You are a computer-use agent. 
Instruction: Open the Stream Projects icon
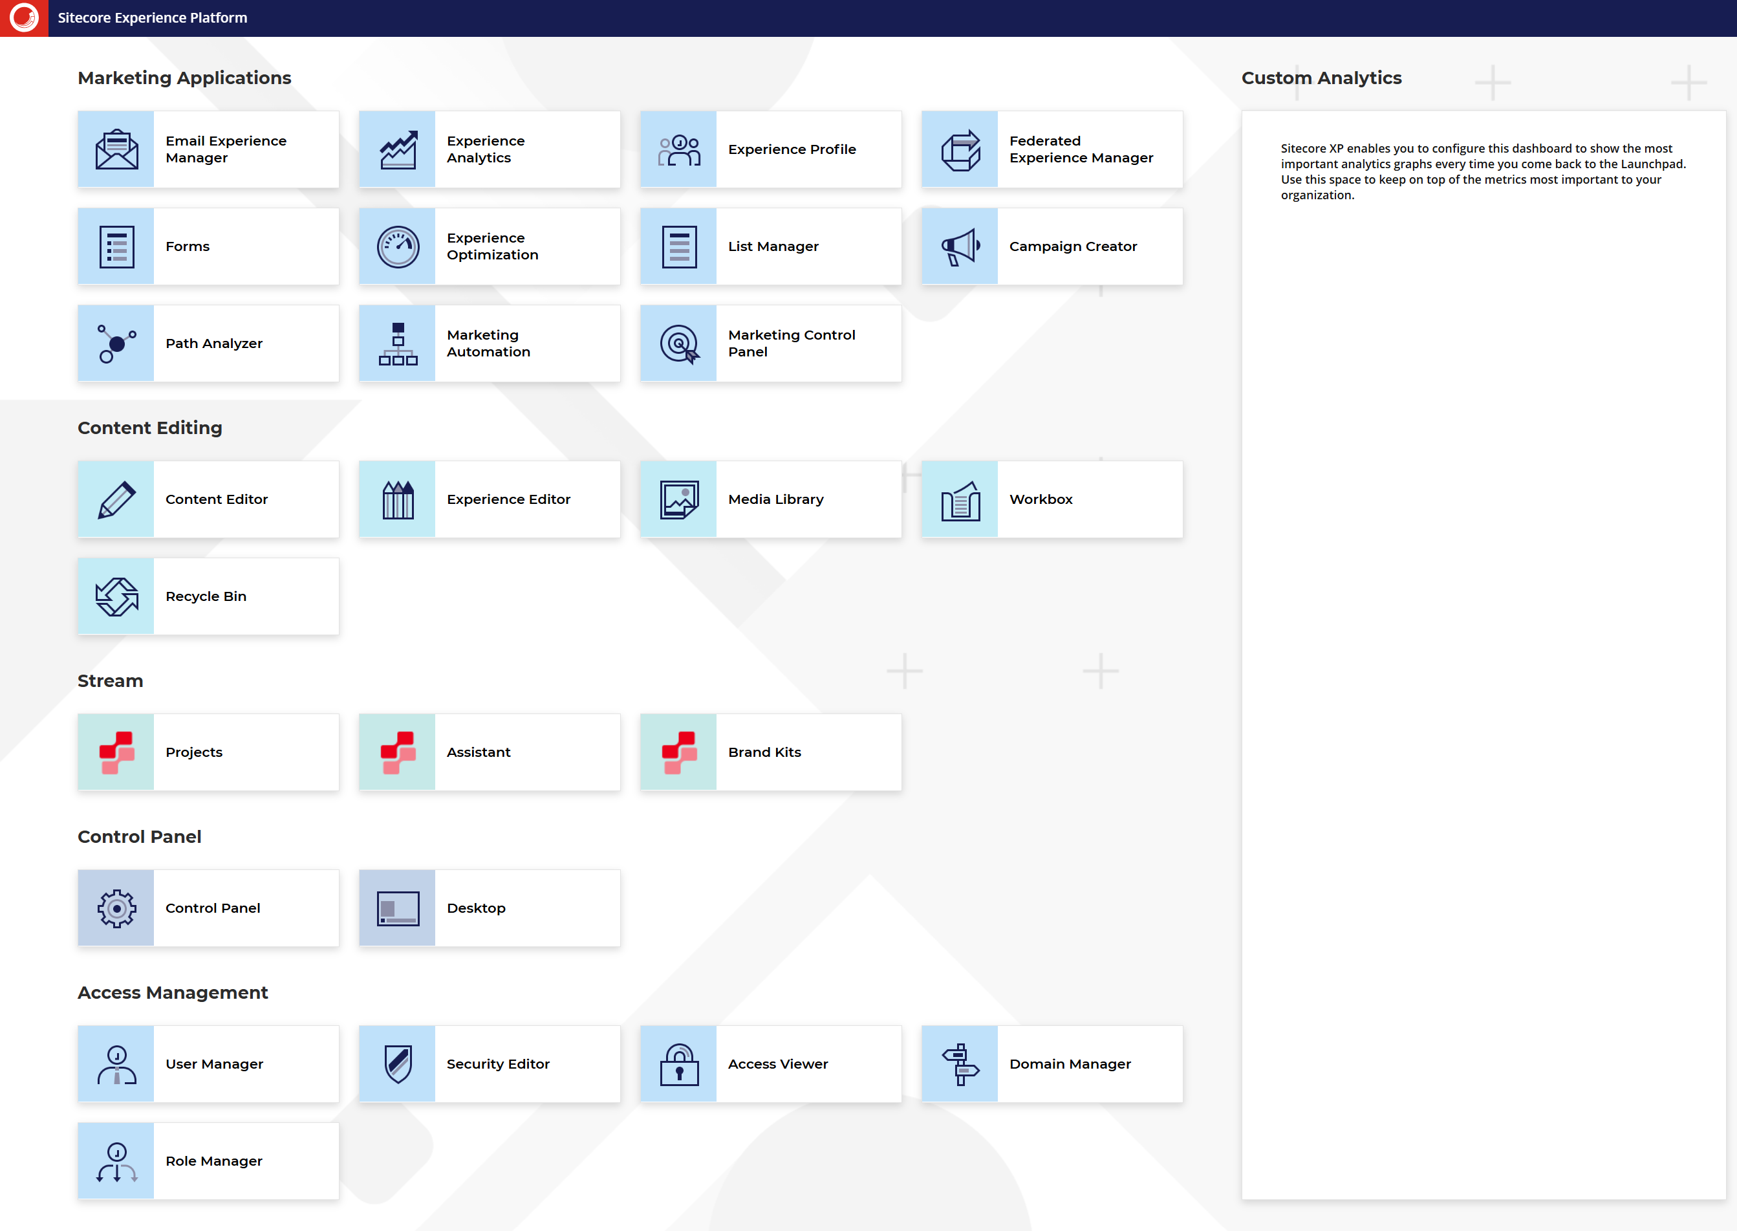click(116, 752)
